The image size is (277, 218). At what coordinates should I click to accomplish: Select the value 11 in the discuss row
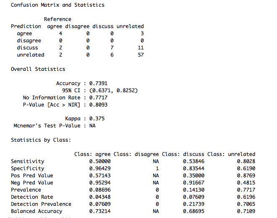click(x=141, y=48)
